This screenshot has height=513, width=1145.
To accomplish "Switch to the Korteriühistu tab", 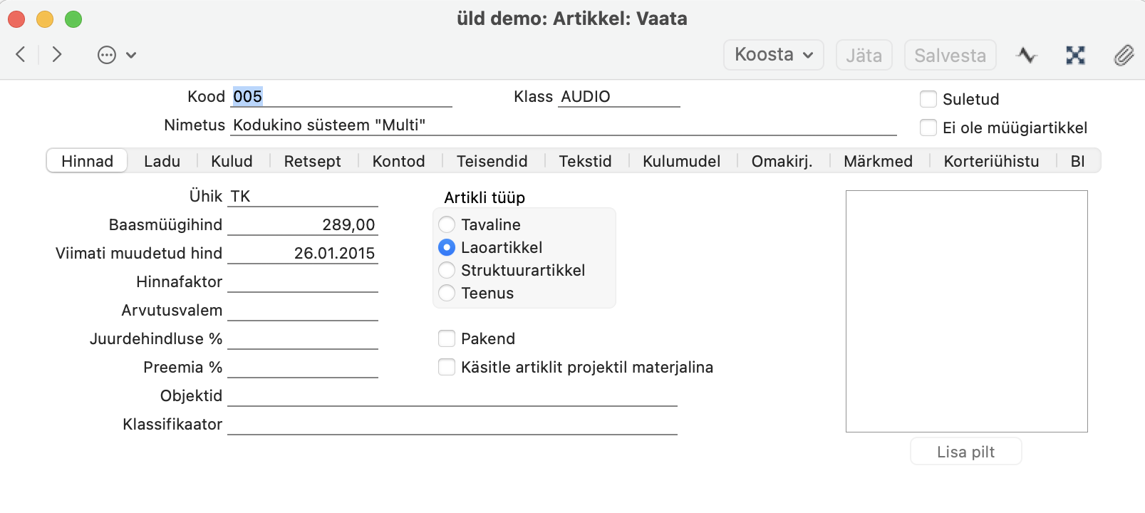I will click(991, 161).
